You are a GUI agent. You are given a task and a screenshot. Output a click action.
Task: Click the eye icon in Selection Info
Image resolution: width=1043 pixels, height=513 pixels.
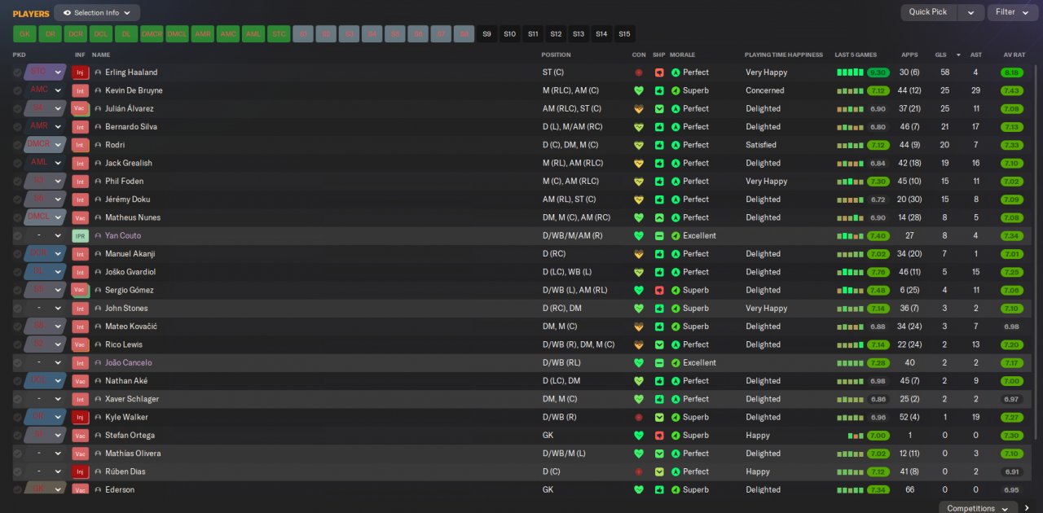click(67, 13)
